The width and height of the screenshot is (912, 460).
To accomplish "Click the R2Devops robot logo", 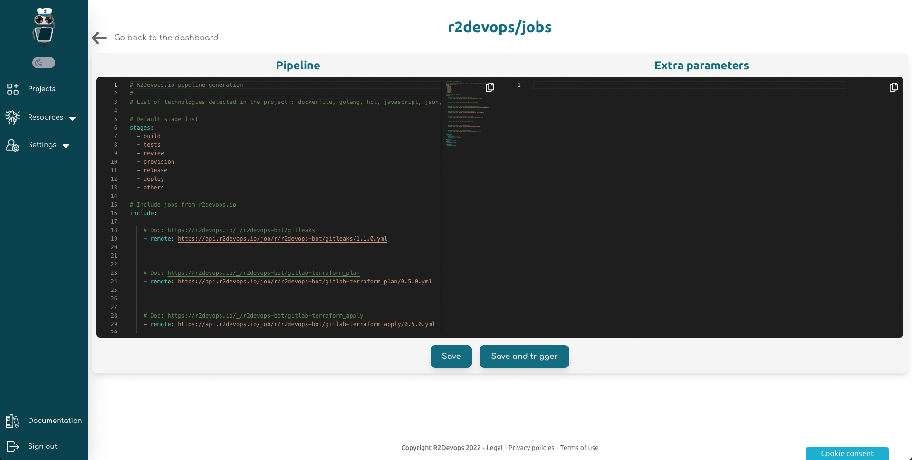I will tap(43, 27).
